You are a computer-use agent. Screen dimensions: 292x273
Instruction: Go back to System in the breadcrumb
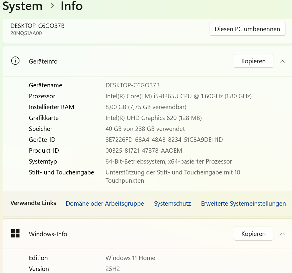tap(22, 6)
